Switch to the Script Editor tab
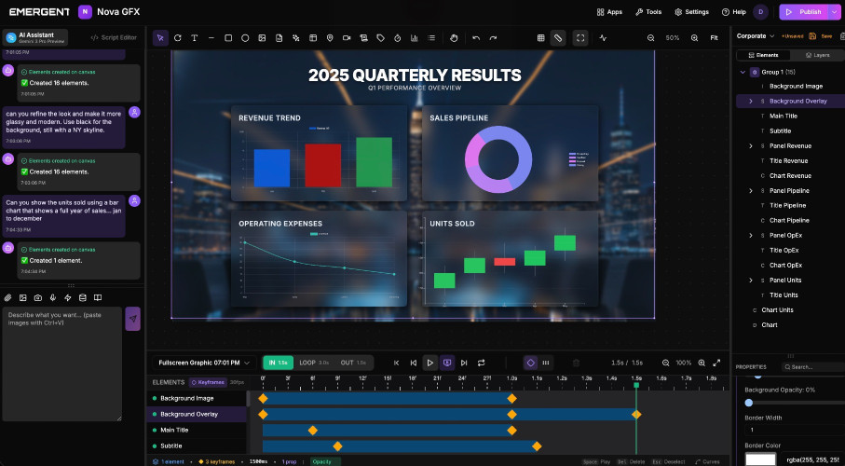Viewport: 845px width, 466px height. pos(114,38)
